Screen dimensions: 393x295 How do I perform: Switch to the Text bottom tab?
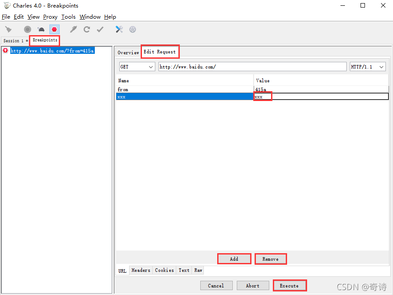184,270
